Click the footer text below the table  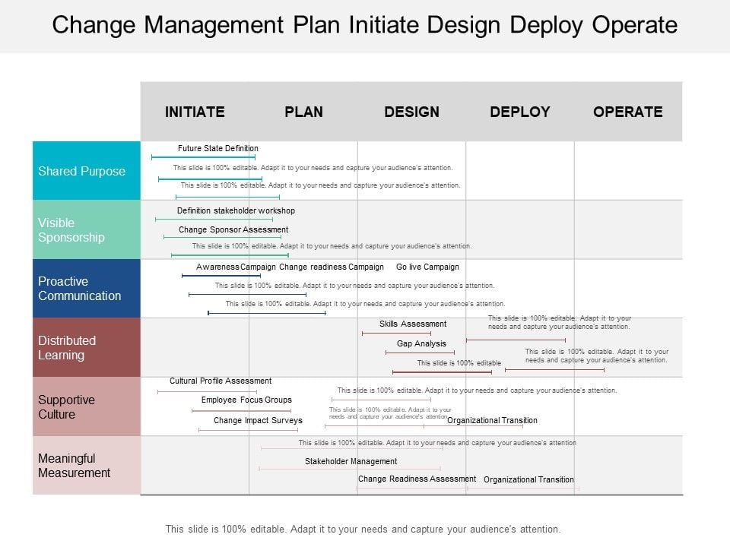(363, 530)
